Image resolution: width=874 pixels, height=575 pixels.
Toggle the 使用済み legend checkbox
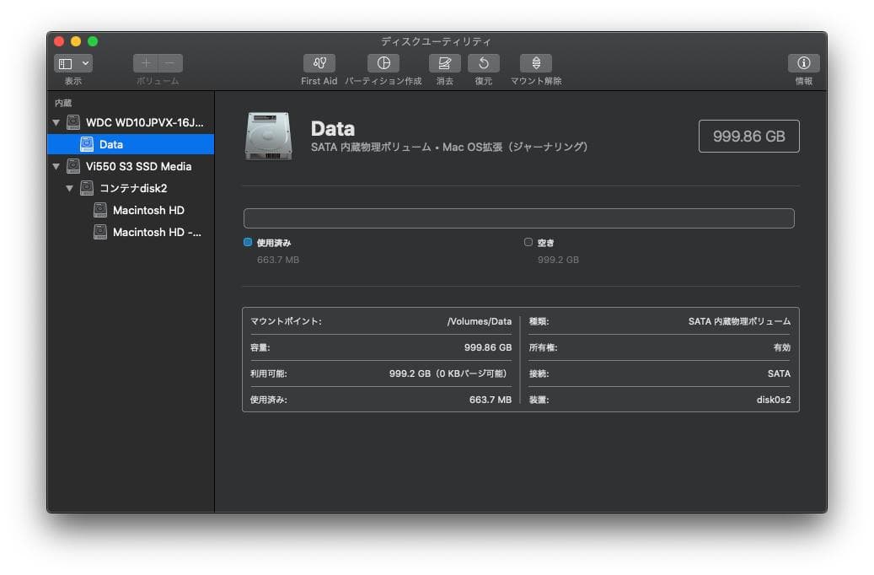coord(247,242)
